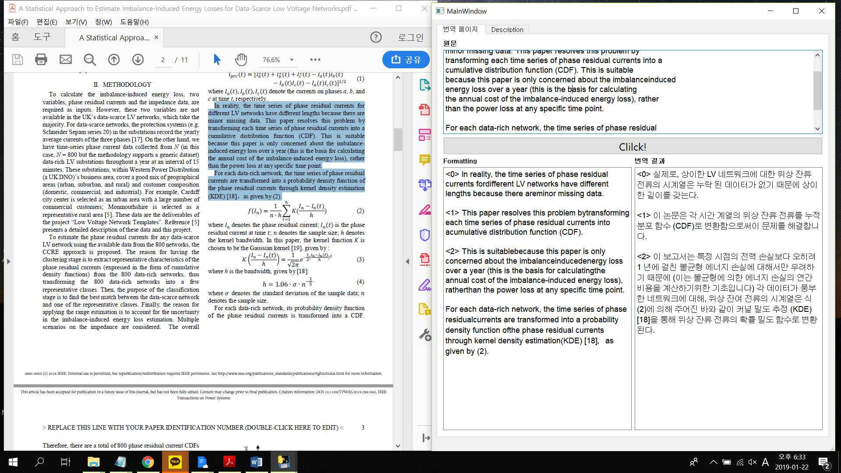Expand the left navigation pane arrow
The height and width of the screenshot is (473, 841).
coord(8,261)
